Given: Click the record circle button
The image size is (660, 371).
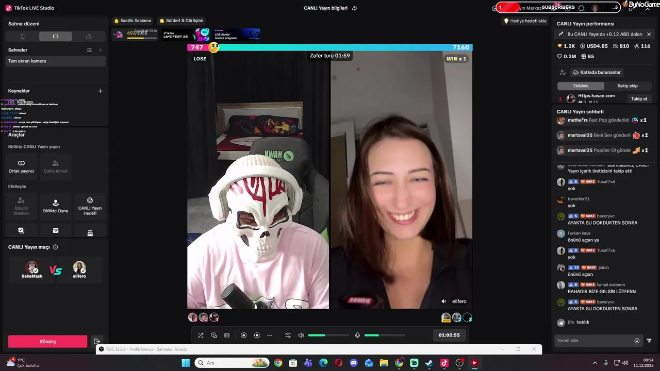Looking at the screenshot, I should tap(244, 335).
